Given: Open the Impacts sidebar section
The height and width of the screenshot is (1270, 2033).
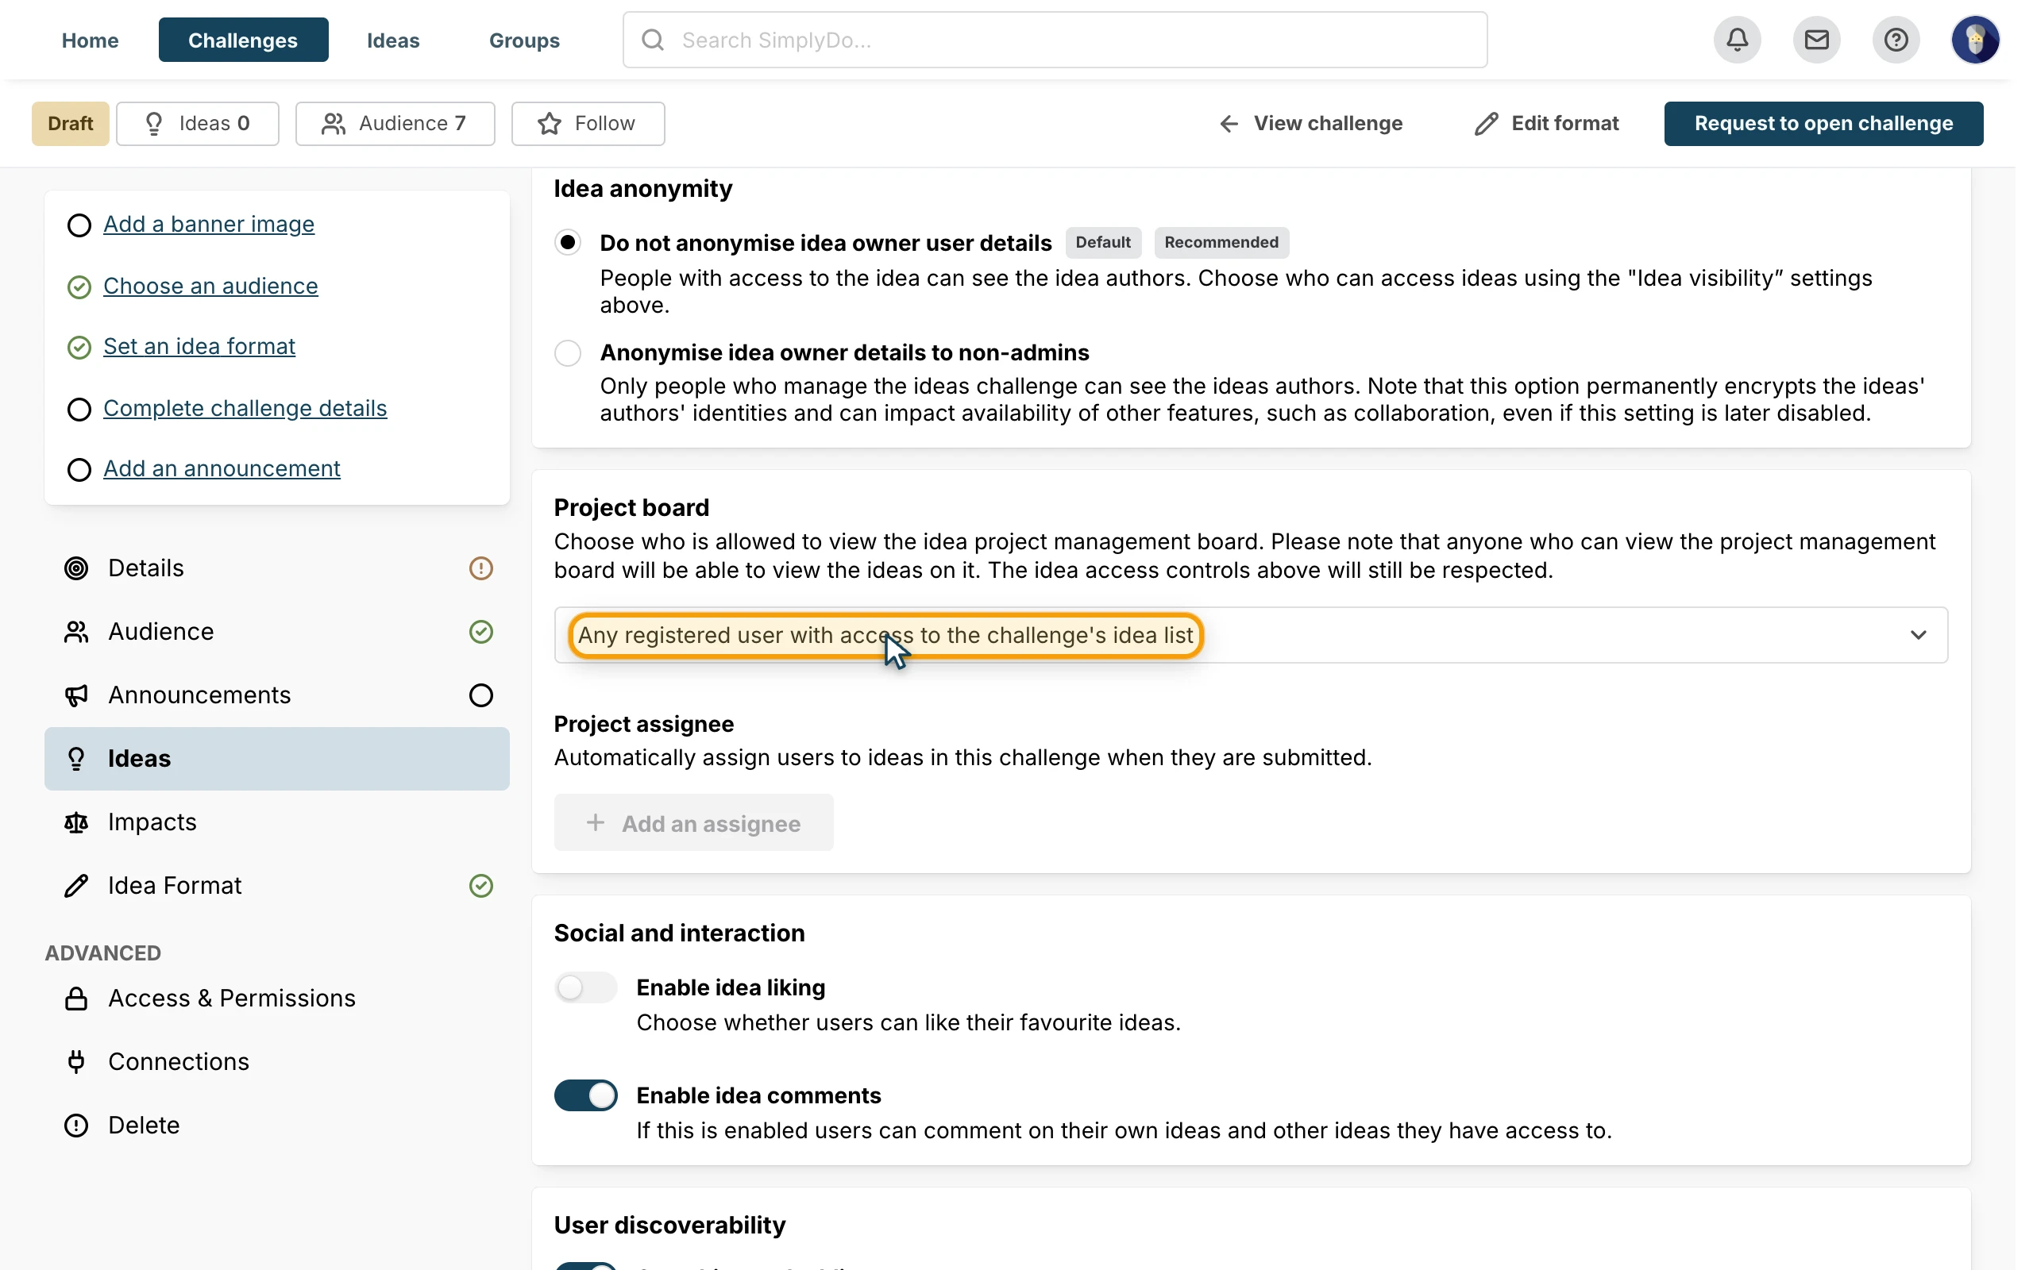Looking at the screenshot, I should click(276, 822).
